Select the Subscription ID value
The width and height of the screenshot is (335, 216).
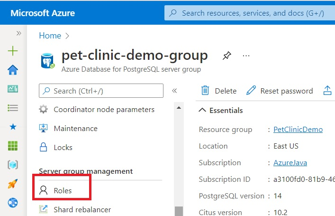[304, 179]
